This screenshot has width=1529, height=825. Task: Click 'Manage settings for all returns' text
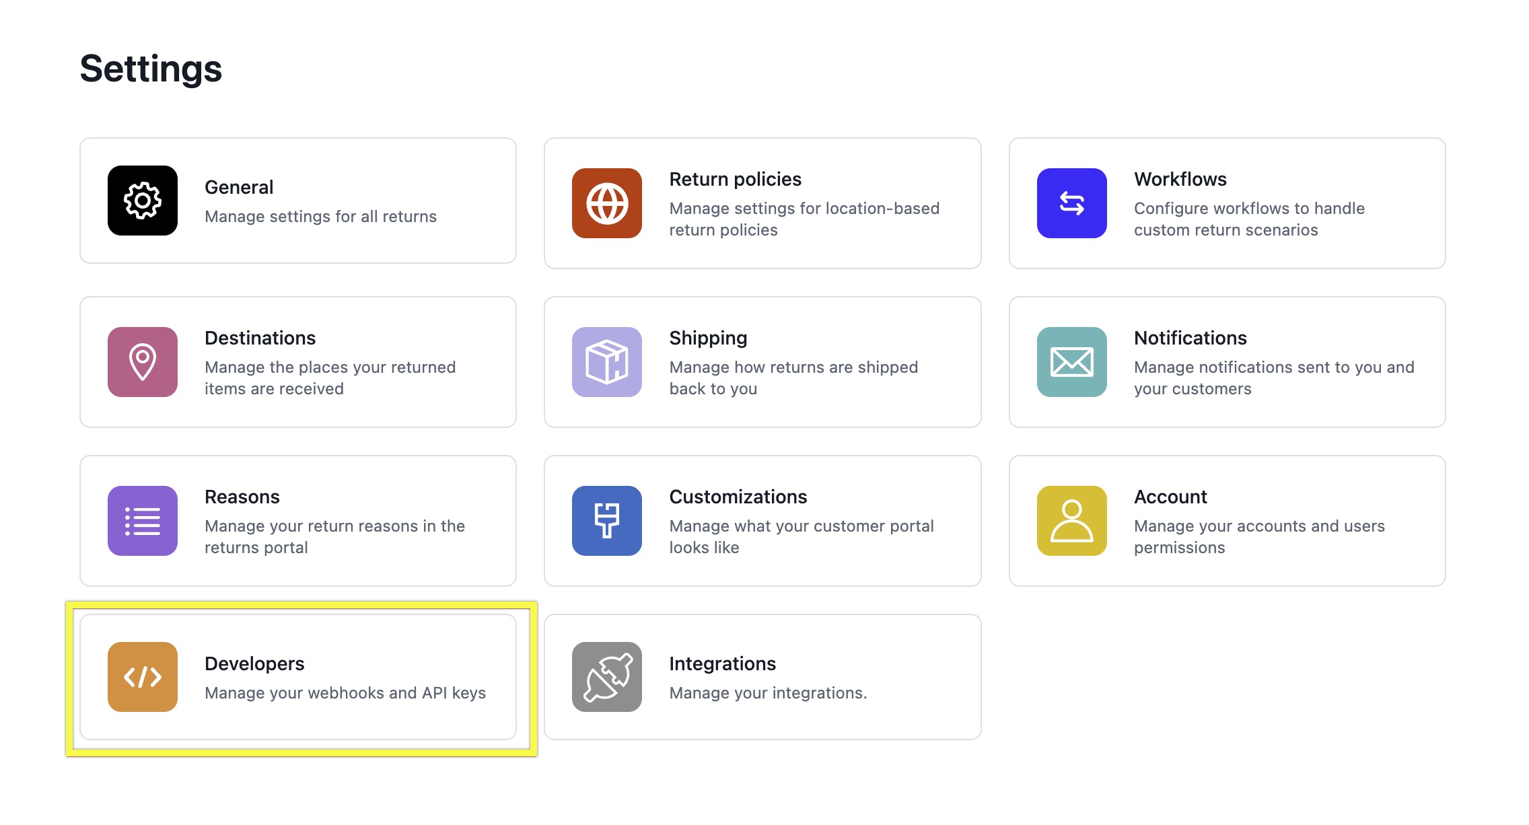click(x=321, y=217)
